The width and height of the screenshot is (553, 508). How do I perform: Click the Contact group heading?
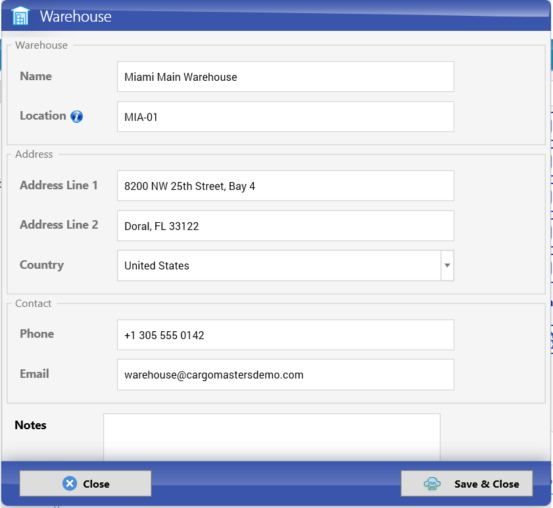coord(33,303)
